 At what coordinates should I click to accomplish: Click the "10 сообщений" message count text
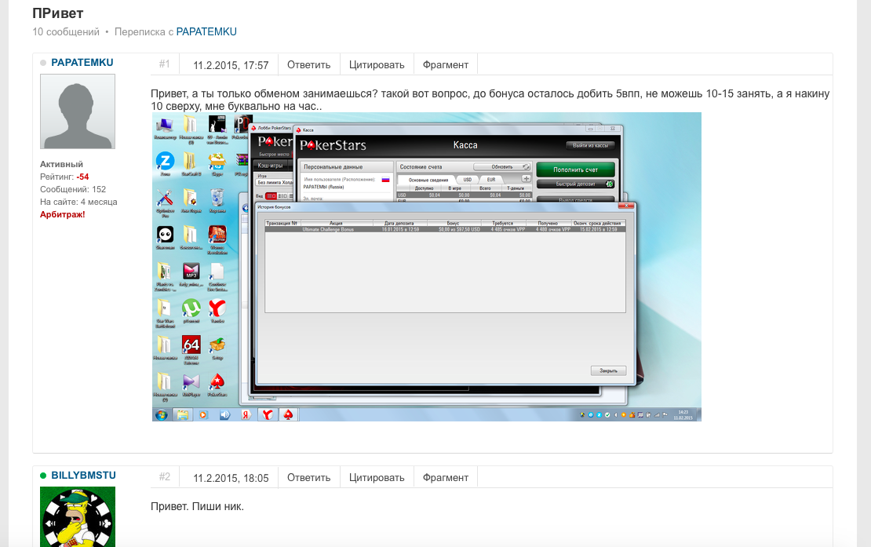tap(66, 31)
